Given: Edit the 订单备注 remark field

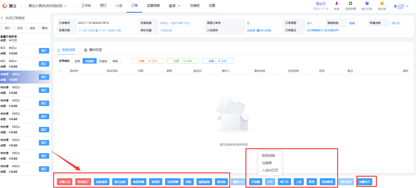Looking at the screenshot, I should pos(323,30).
